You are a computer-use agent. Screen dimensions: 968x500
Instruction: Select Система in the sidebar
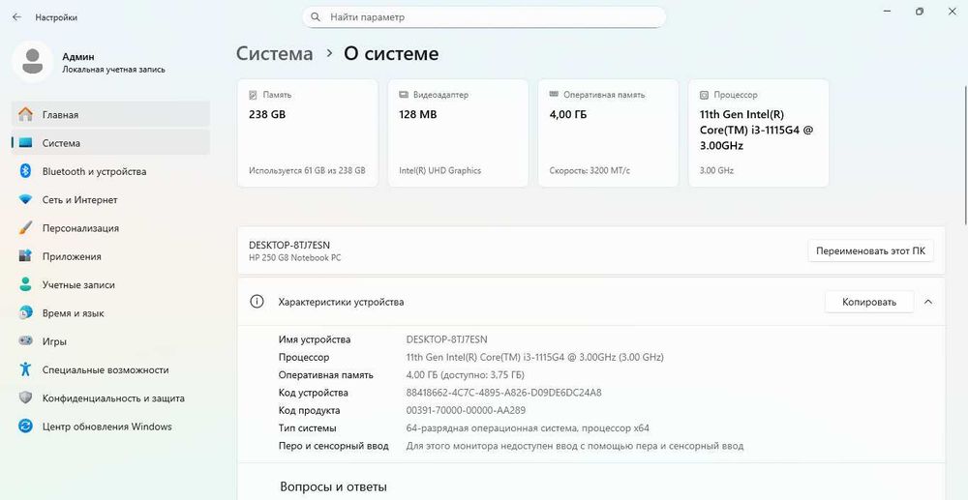tap(61, 143)
